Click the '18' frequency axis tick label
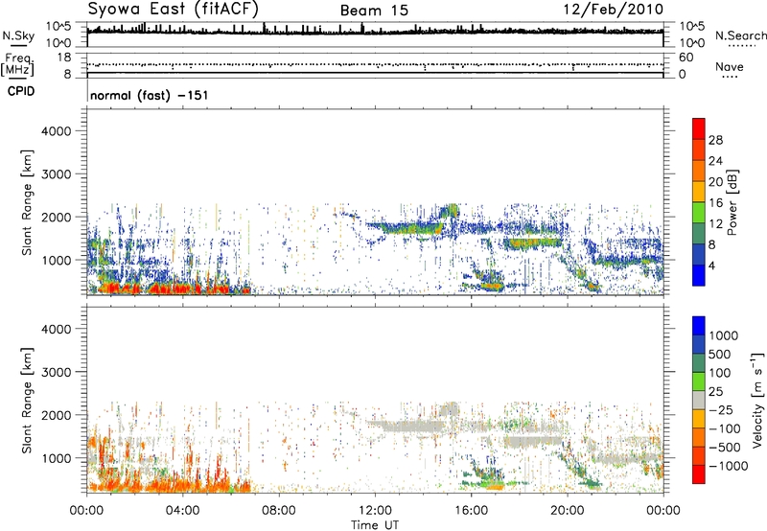This screenshot has height=531, width=767. point(64,58)
